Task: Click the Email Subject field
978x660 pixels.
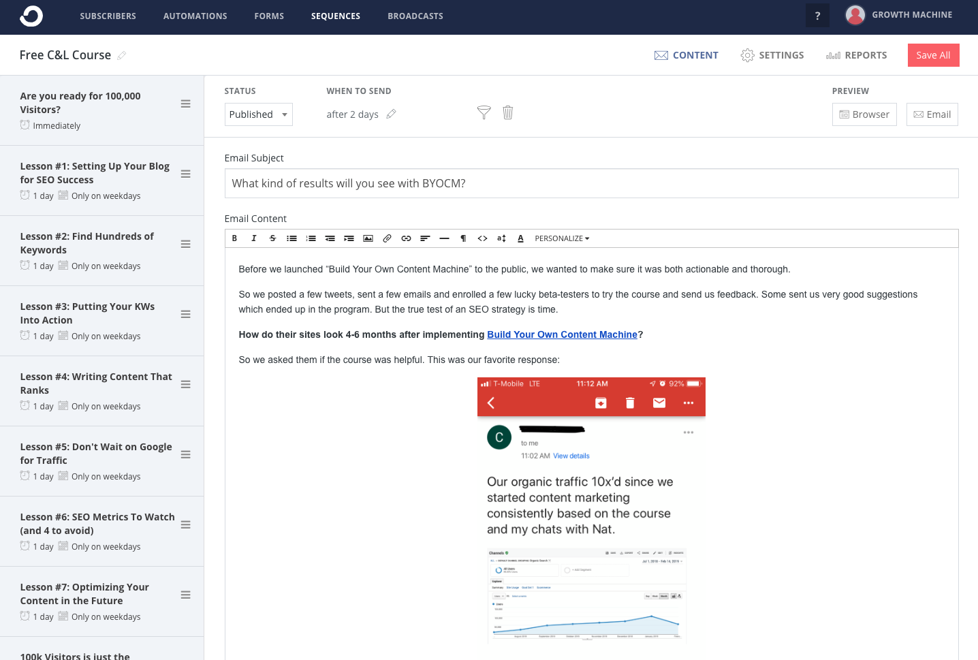Action: pyautogui.click(x=591, y=183)
